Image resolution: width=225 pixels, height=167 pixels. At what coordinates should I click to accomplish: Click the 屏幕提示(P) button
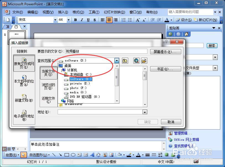click(166, 52)
